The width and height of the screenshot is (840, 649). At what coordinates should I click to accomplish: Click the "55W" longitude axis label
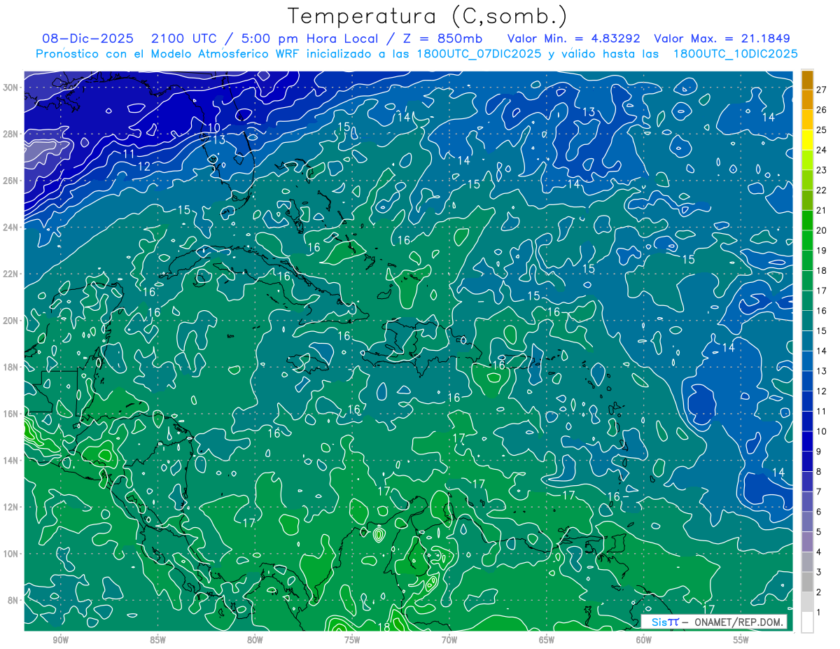tap(741, 639)
